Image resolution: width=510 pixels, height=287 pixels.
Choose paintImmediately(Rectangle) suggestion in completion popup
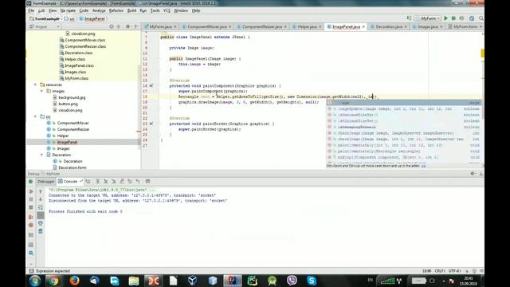point(404,151)
